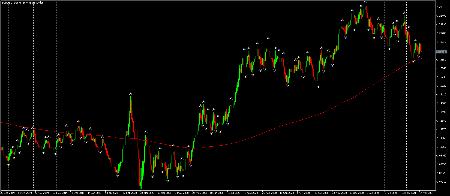450x196 pixels.
Task: Select the down fractal arrow at the March 2020 lowest low
Action: 141,189
